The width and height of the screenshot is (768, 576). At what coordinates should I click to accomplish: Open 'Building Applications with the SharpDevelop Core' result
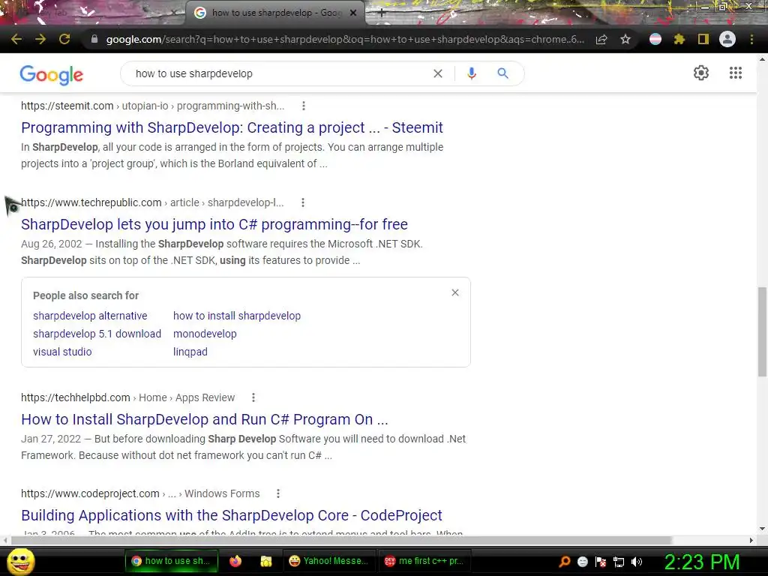point(231,515)
